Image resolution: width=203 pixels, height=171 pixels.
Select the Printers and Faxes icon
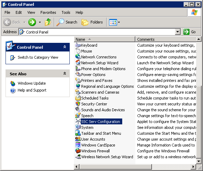(78, 80)
